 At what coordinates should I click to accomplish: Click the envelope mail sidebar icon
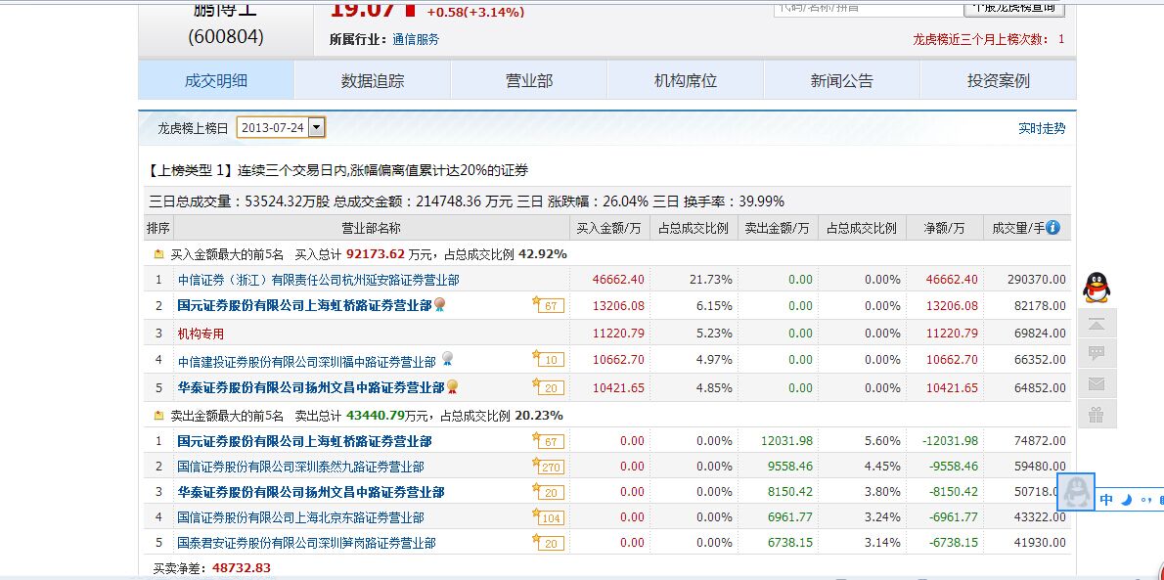tap(1097, 384)
